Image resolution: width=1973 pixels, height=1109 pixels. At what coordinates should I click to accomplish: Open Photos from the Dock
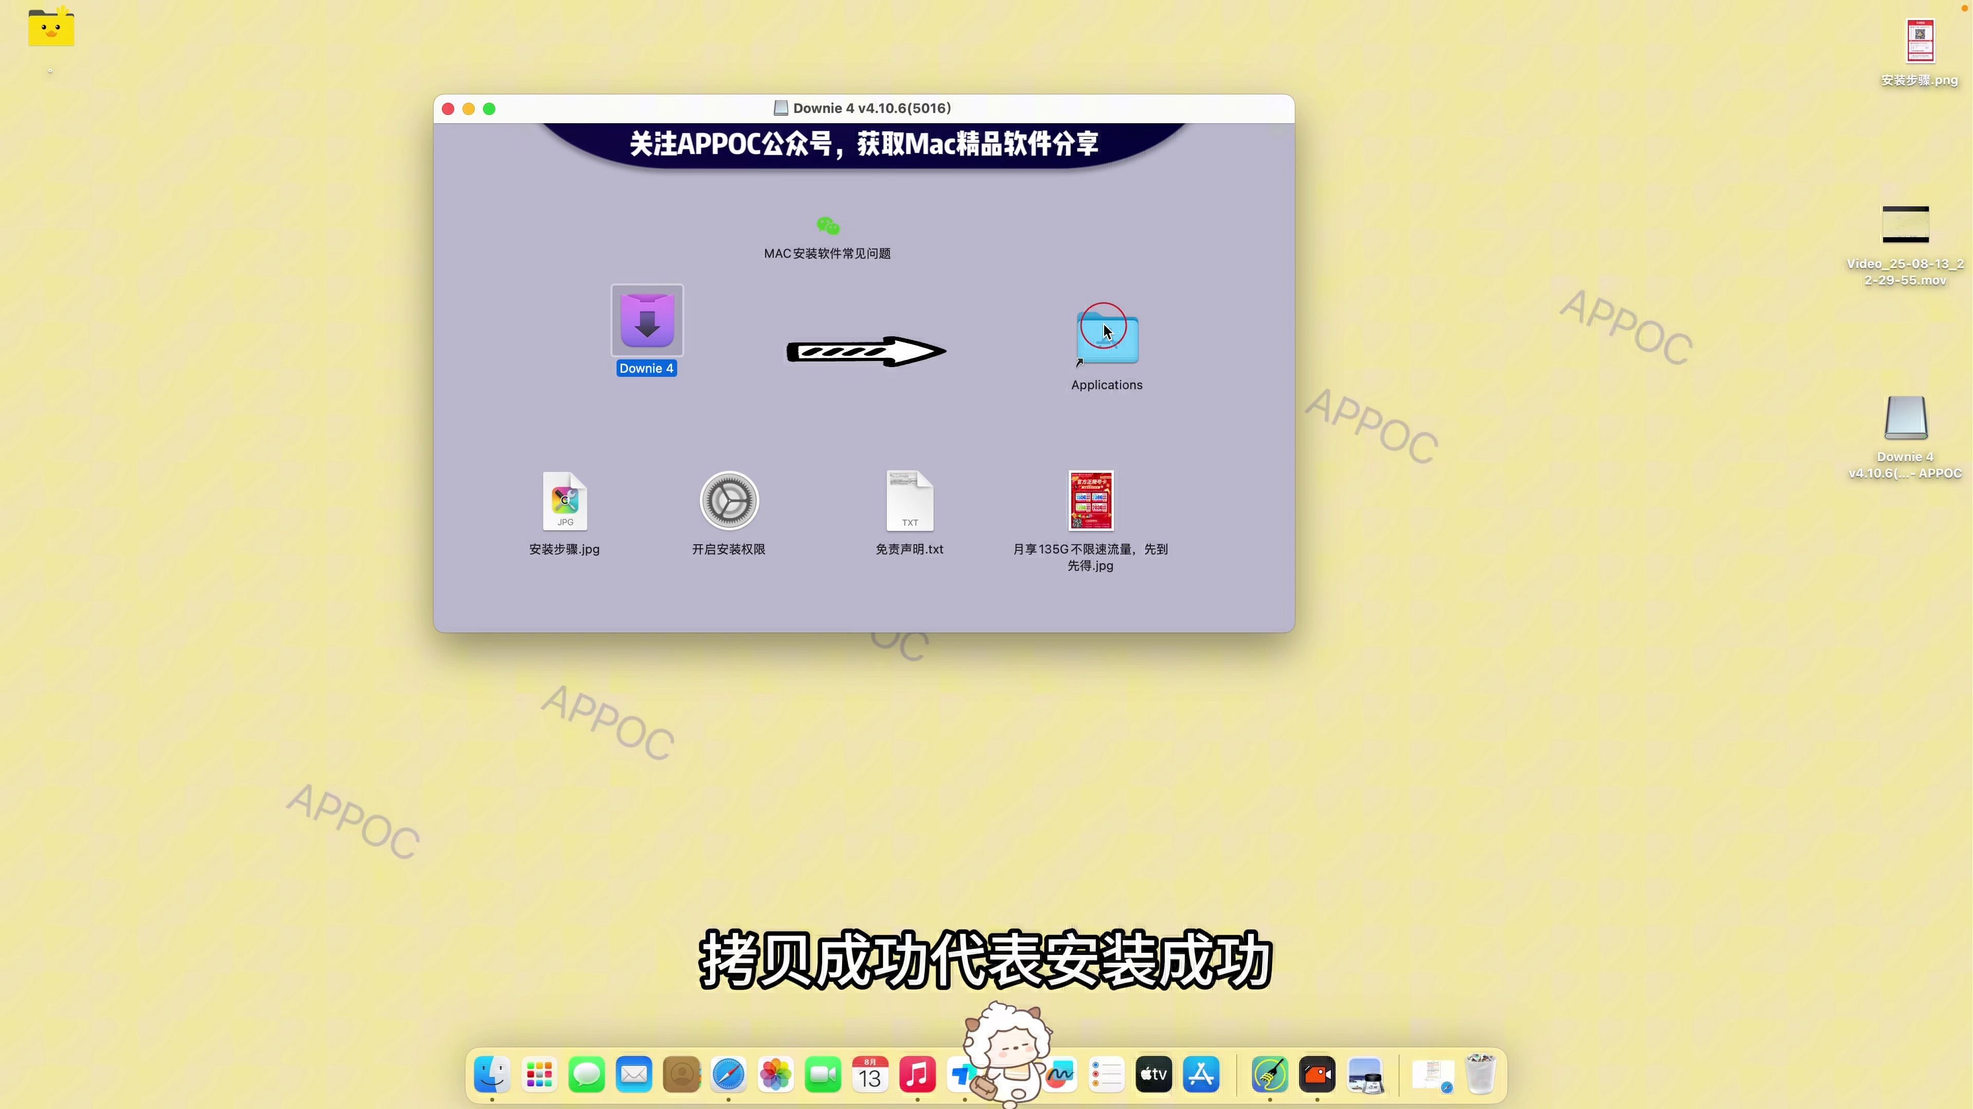click(x=776, y=1075)
